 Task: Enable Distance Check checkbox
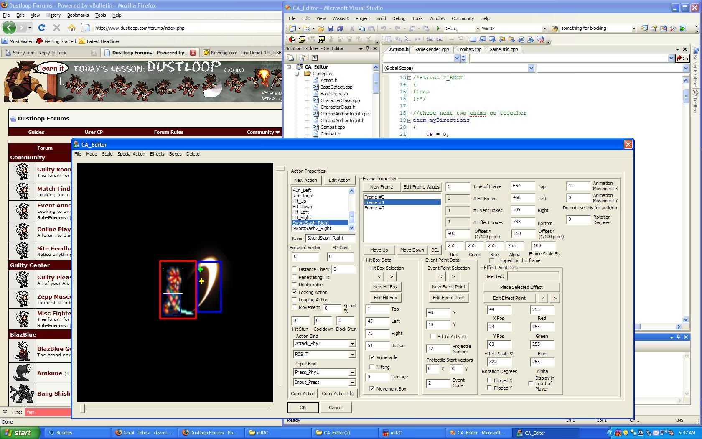(x=294, y=269)
